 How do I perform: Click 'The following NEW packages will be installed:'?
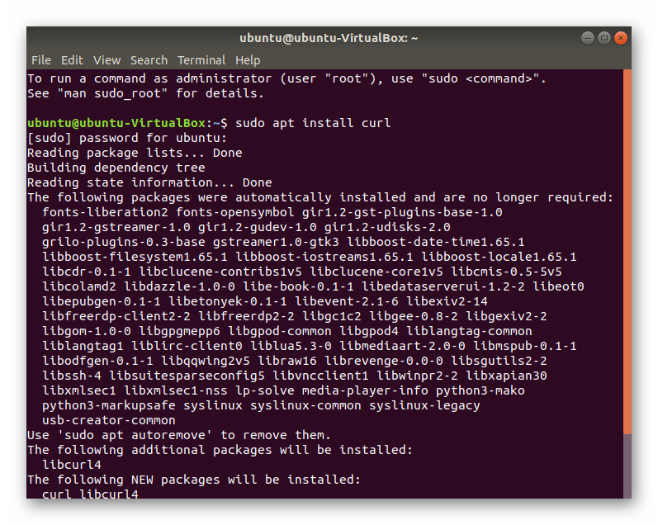194,480
